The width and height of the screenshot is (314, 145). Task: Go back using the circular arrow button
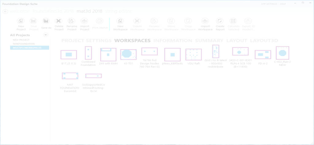(5, 11)
